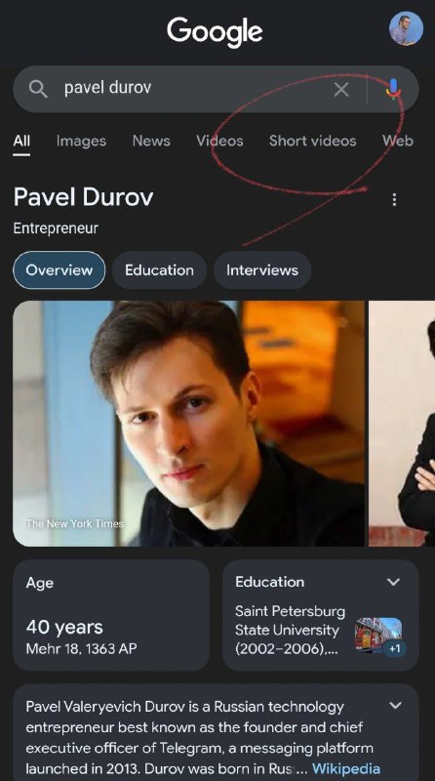Open the New York Times photo
435x781 pixels.
pyautogui.click(x=188, y=424)
